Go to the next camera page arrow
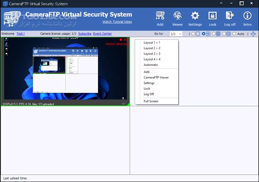Viewport: 259px width, 182px height. (x=185, y=34)
